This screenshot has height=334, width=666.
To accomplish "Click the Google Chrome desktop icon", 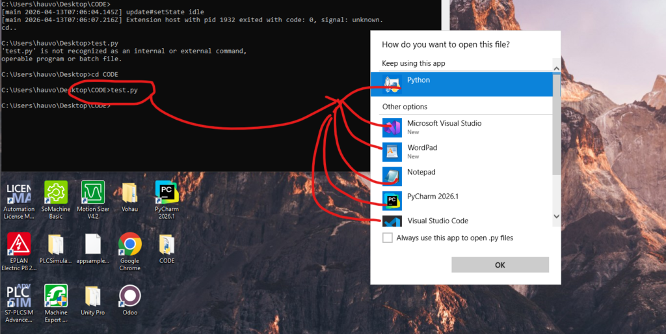I will (x=130, y=245).
